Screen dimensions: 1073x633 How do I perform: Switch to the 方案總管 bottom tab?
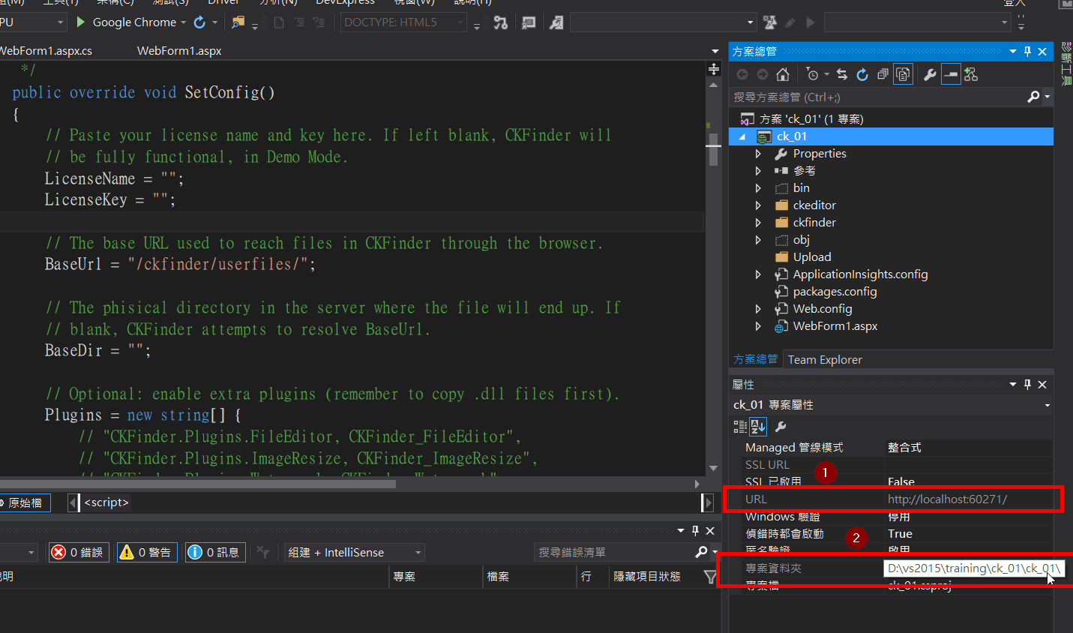755,360
